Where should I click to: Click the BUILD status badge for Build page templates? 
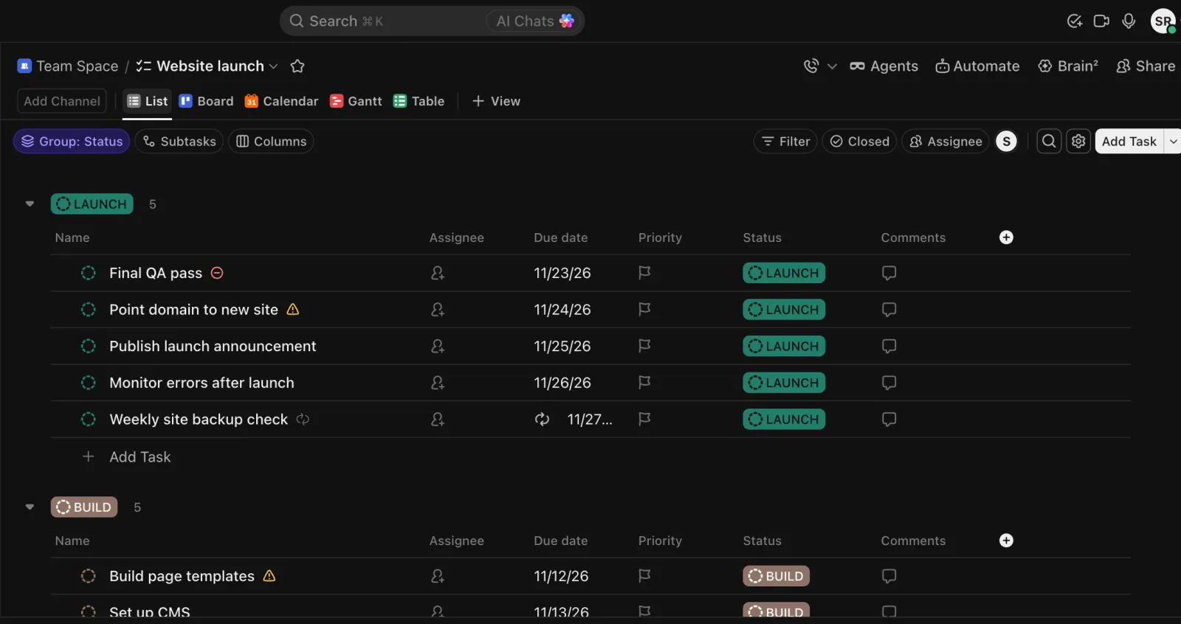point(776,576)
